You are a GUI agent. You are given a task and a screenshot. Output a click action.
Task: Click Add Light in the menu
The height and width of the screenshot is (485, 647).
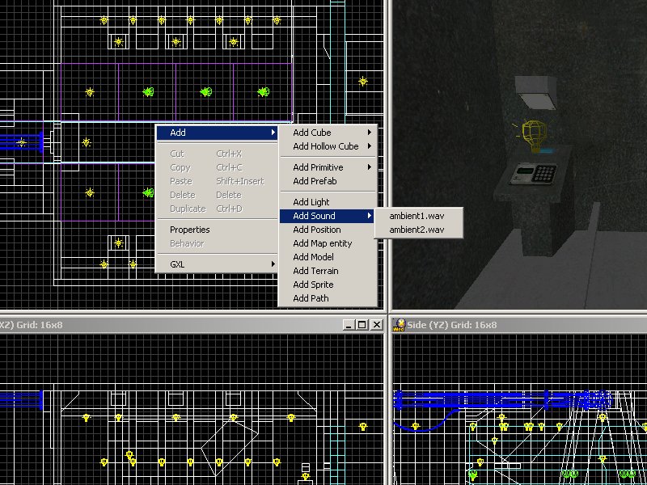pyautogui.click(x=311, y=202)
